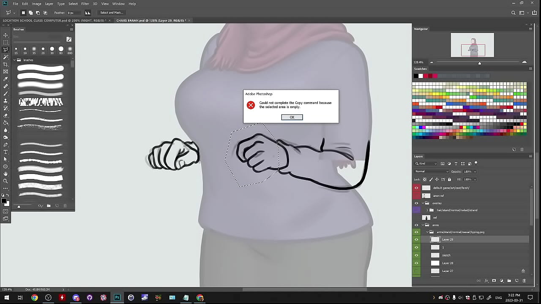The height and width of the screenshot is (304, 541).
Task: Click the black swatch in Swatches
Action: click(416, 76)
